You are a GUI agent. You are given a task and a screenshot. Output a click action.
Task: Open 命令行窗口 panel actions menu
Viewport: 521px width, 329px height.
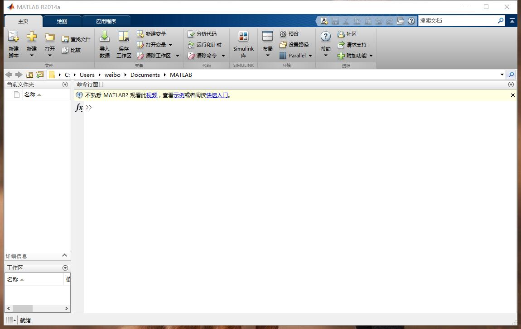point(511,85)
